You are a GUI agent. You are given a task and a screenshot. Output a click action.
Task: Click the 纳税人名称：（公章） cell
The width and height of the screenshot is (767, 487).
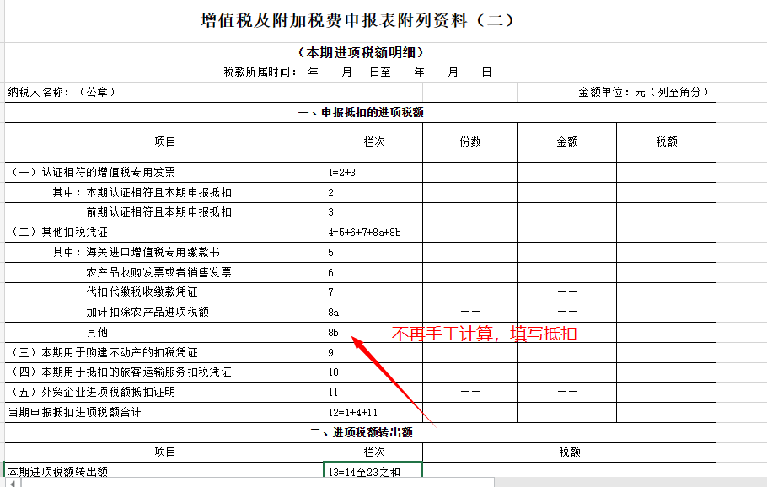(x=165, y=92)
